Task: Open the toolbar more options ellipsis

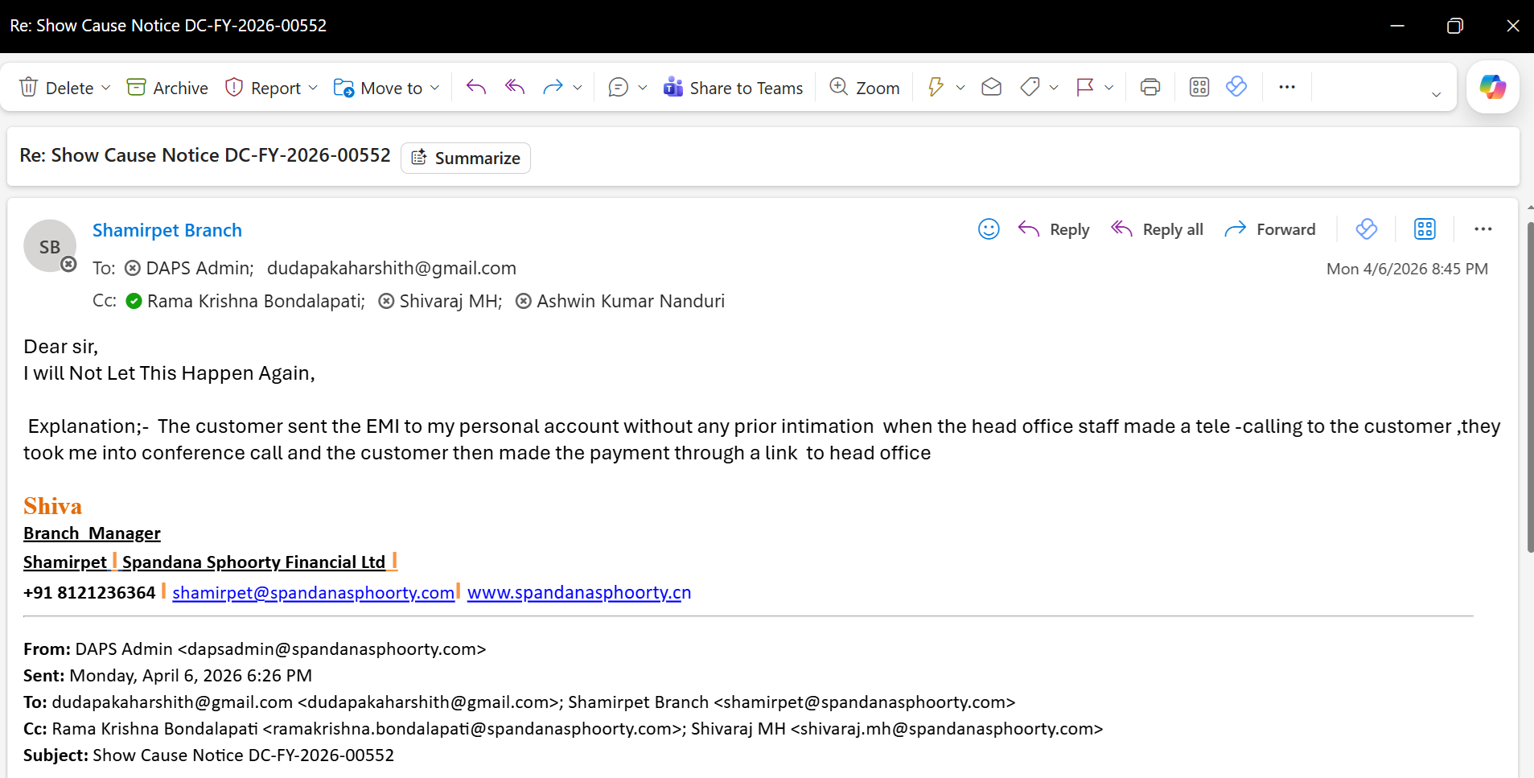Action: [x=1286, y=88]
